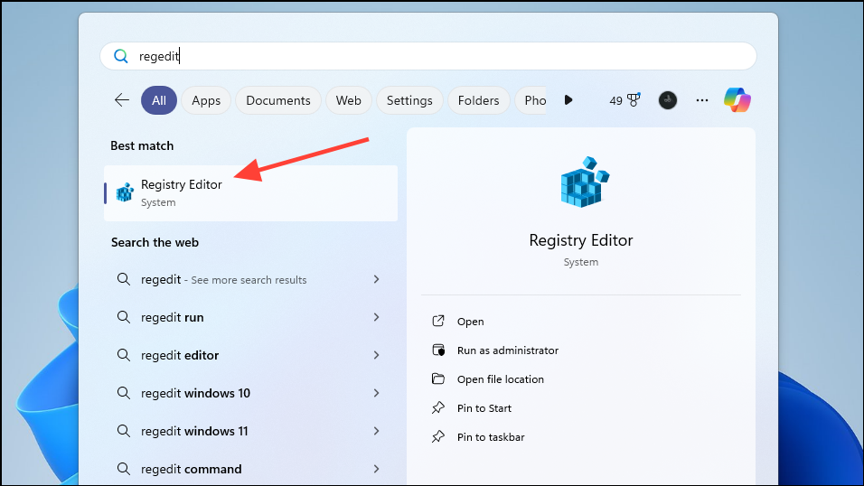This screenshot has height=486, width=864.
Task: Click magnifier icon beside 'regedit command'
Action: (x=124, y=469)
